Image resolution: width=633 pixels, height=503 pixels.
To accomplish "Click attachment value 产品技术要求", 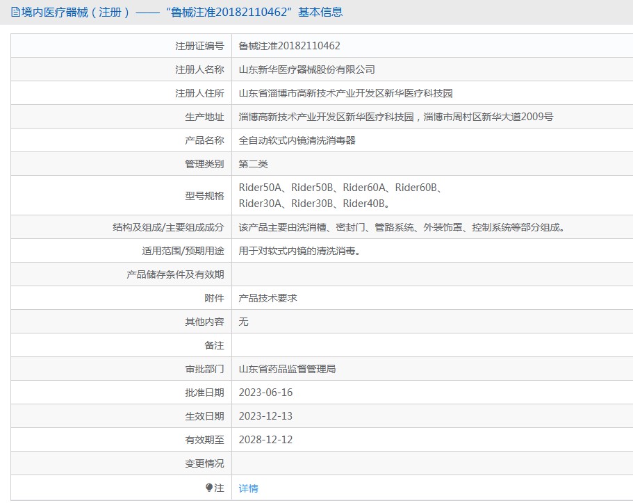I will (x=268, y=298).
